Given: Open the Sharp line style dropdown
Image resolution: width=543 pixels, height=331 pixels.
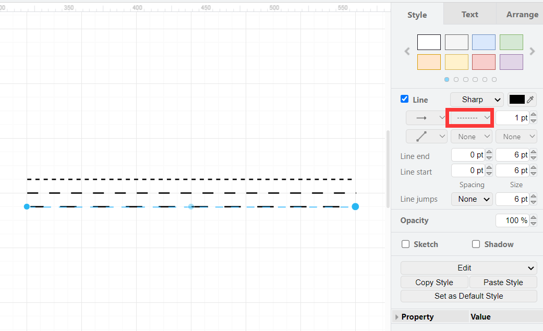Looking at the screenshot, I should [x=476, y=99].
